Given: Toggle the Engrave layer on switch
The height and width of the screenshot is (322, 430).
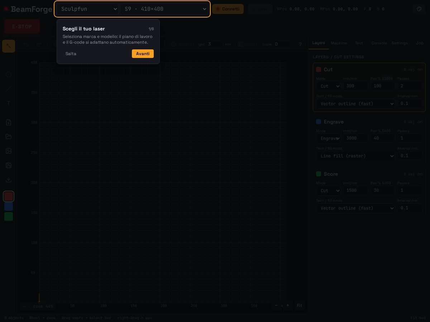Looking at the screenshot, I should pos(420,122).
